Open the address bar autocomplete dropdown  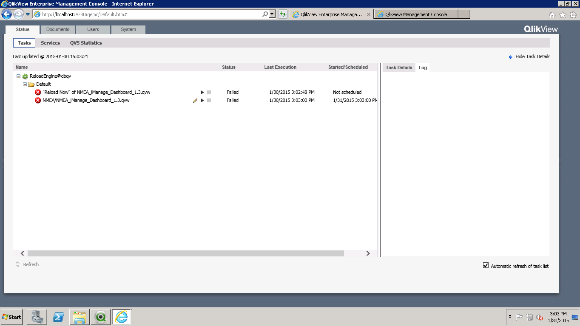pyautogui.click(x=272, y=14)
